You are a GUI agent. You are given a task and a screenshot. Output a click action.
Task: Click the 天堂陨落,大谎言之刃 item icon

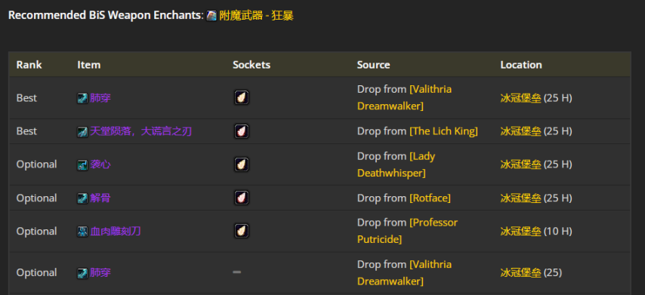82,131
